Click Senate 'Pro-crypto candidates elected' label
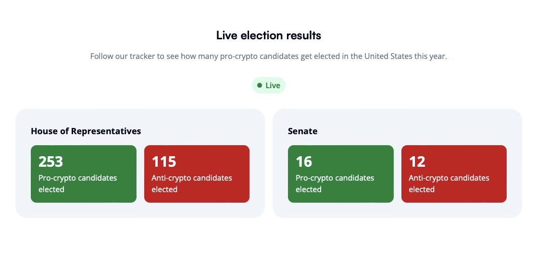 (x=335, y=184)
